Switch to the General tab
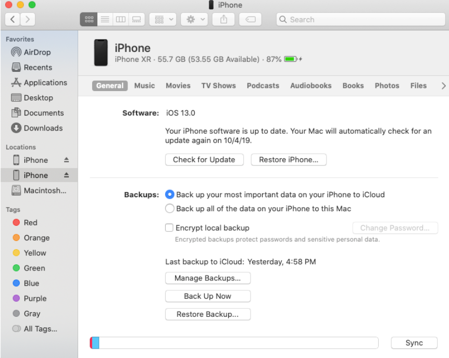 point(110,85)
